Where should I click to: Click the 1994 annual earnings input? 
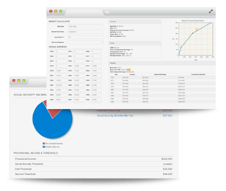79,95
